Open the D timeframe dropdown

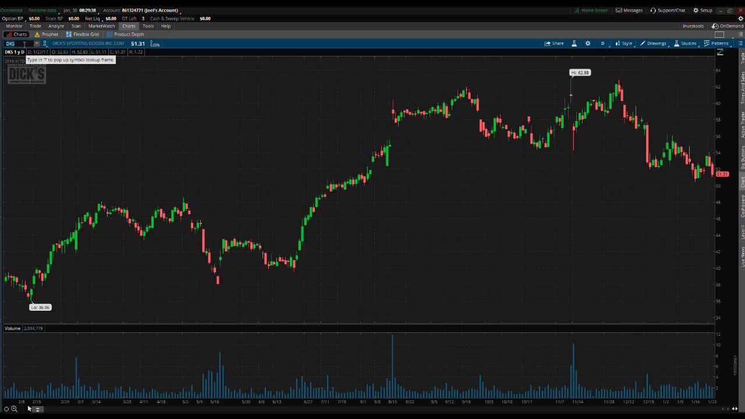[x=602, y=44]
